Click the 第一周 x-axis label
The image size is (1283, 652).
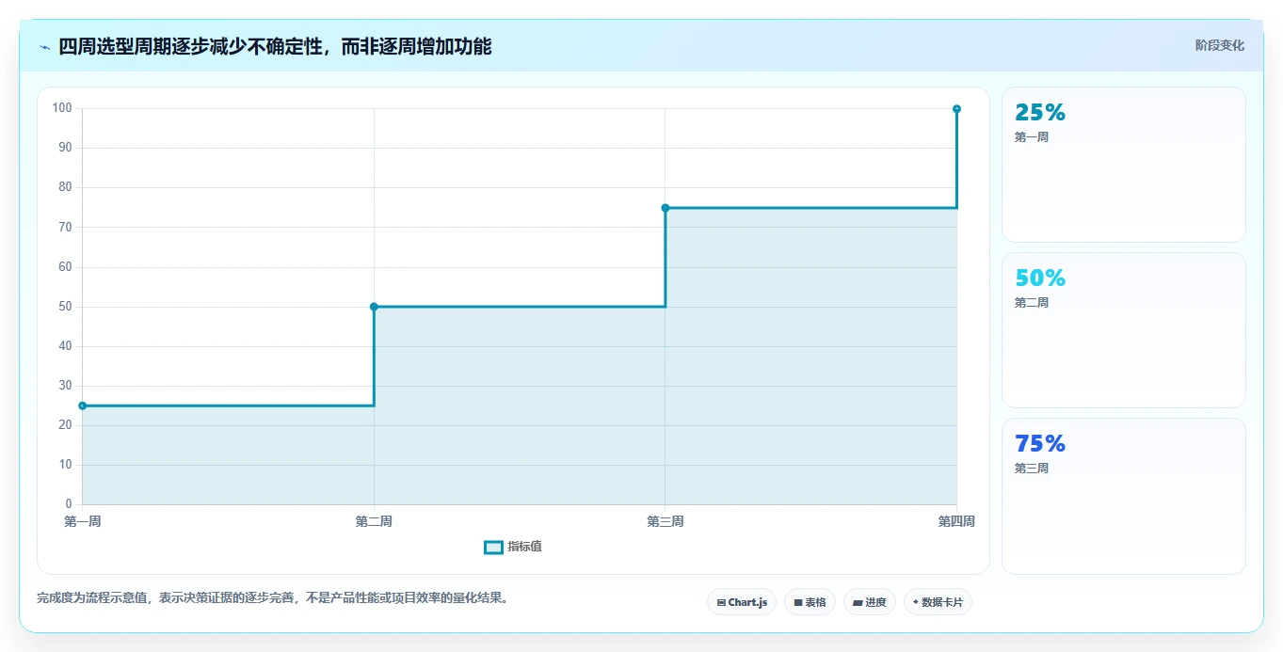click(83, 521)
